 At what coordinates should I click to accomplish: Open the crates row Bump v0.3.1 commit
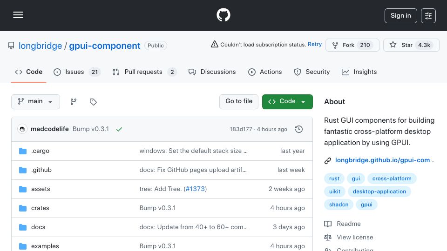click(x=158, y=208)
